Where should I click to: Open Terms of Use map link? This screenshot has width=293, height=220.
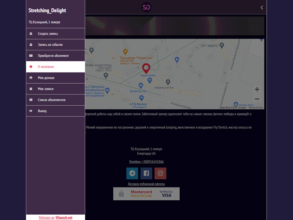click(255, 108)
